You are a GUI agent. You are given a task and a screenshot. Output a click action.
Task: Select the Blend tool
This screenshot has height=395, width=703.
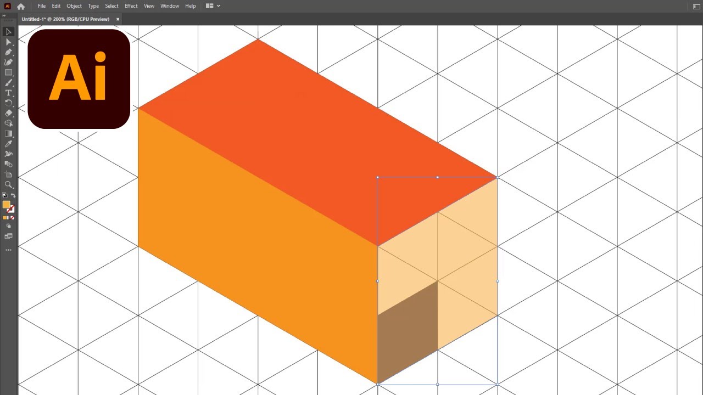click(8, 164)
